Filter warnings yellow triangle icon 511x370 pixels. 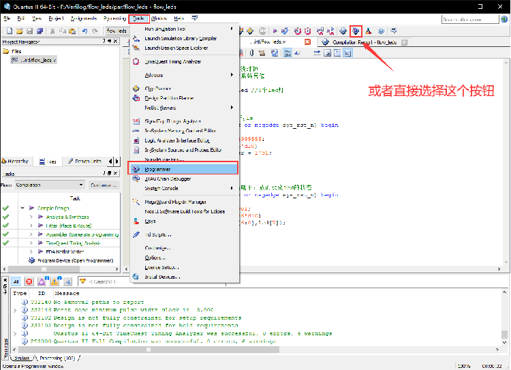[55, 281]
